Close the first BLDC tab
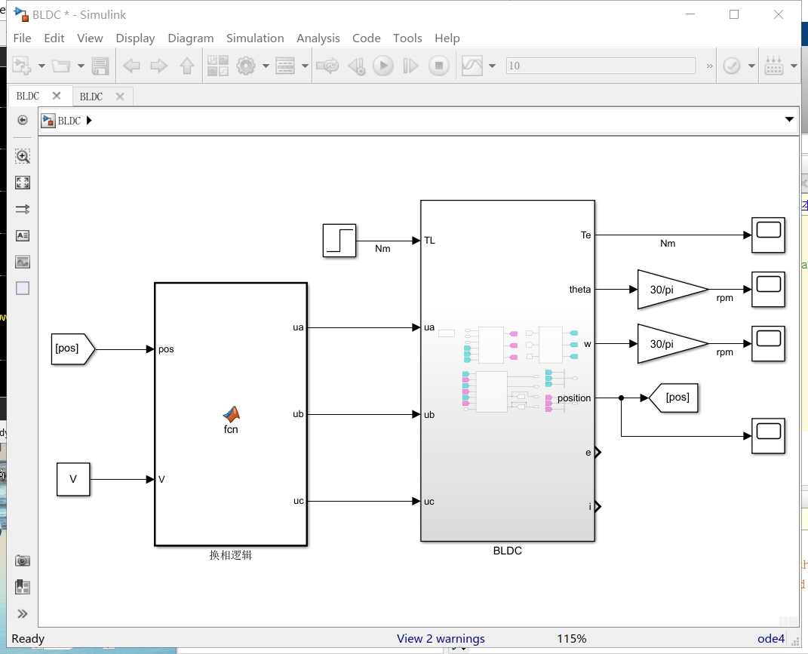Screen dimensions: 808x654 click(x=57, y=96)
